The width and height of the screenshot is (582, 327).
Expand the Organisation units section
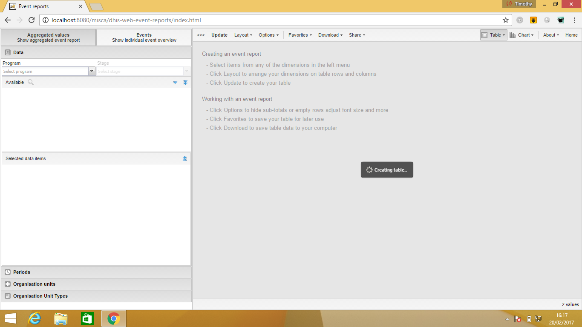tap(34, 284)
